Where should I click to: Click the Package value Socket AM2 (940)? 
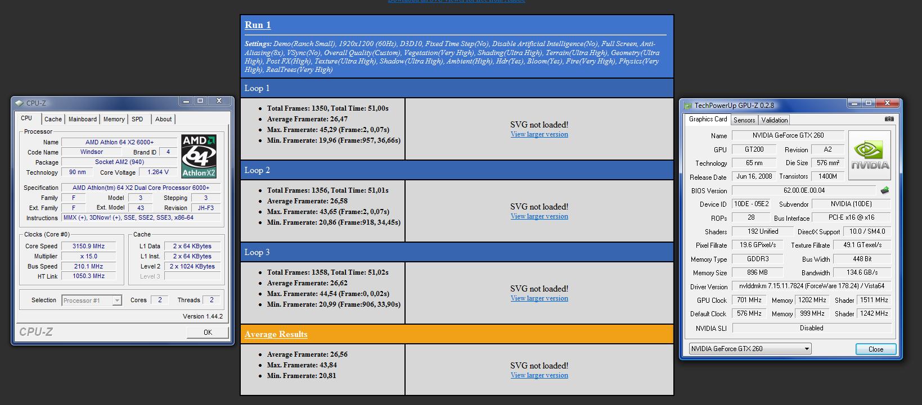coord(119,162)
